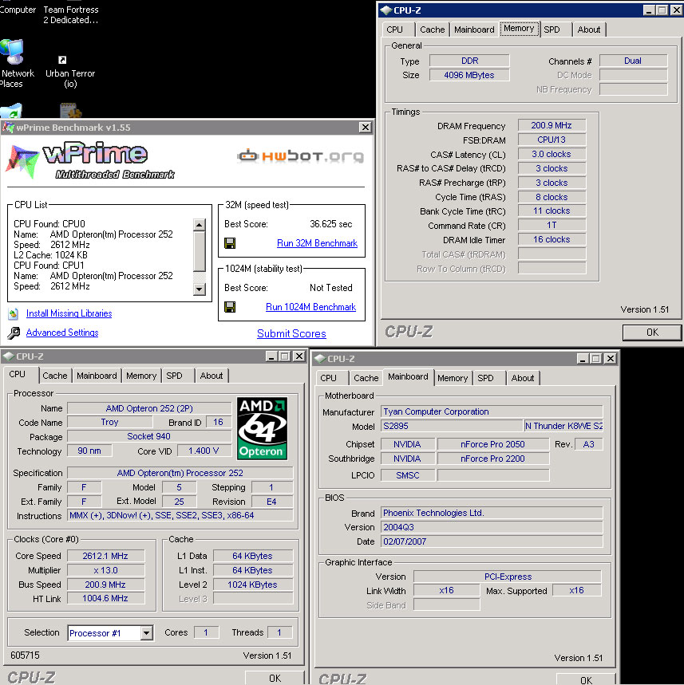The height and width of the screenshot is (685, 684).
Task: Click the Socket 940 package field
Action: 149,436
